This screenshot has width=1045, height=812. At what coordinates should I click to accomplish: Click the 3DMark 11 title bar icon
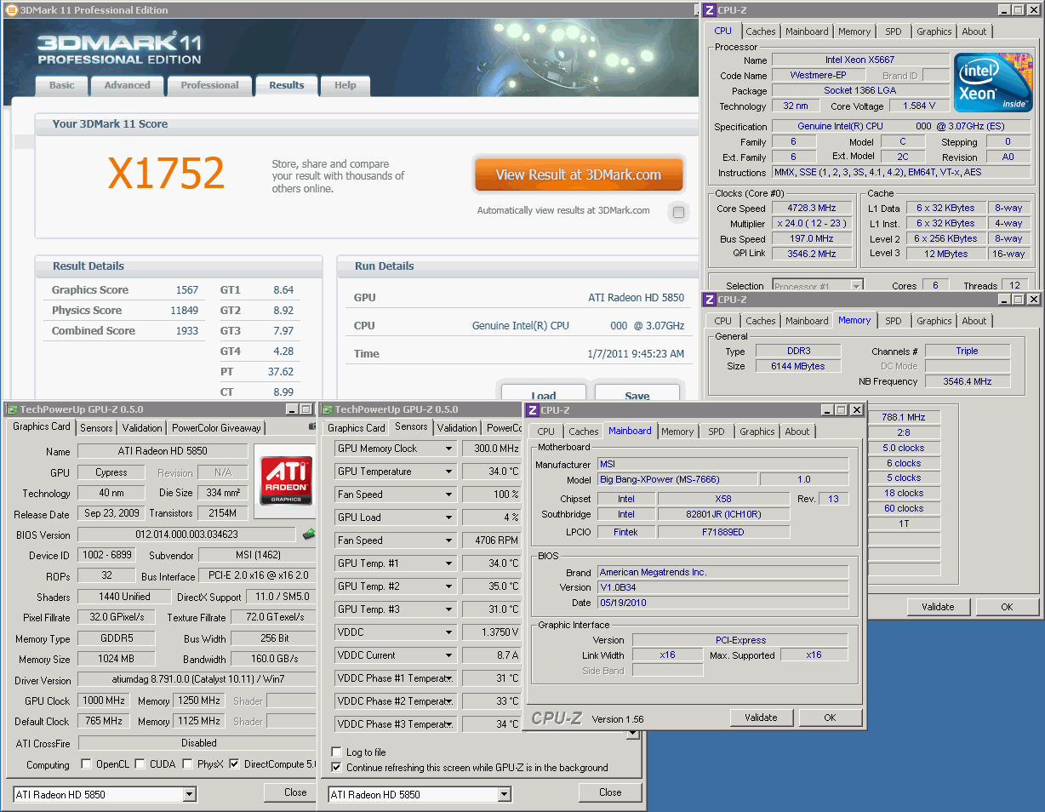coord(12,10)
